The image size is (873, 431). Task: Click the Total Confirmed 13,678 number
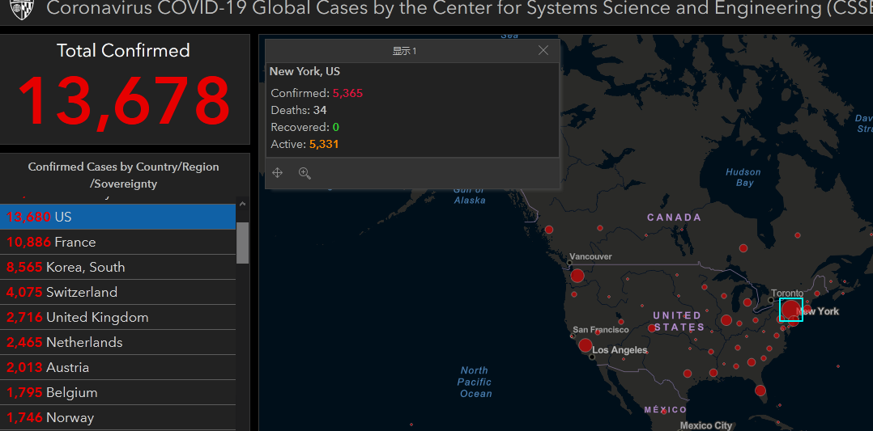(124, 100)
